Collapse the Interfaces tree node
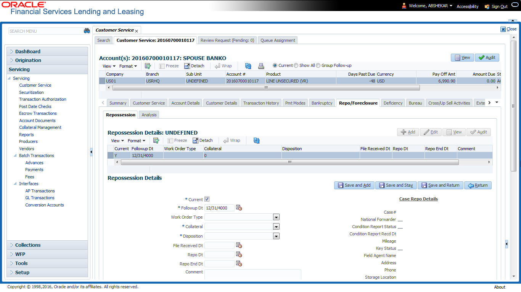The width and height of the screenshot is (521, 292). point(16,184)
